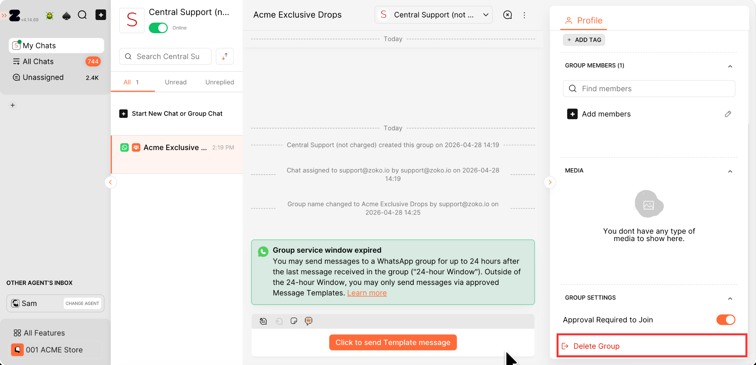Toggle the Online availability switch
This screenshot has height=365, width=756.
coord(158,28)
